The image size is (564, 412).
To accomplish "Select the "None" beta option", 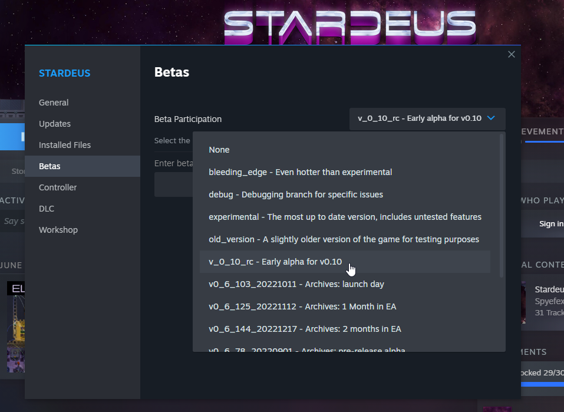I will (219, 150).
